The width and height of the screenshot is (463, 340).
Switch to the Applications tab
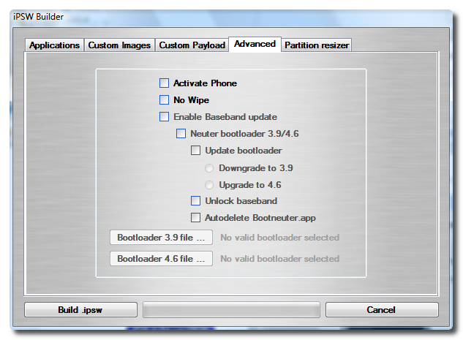(x=54, y=45)
